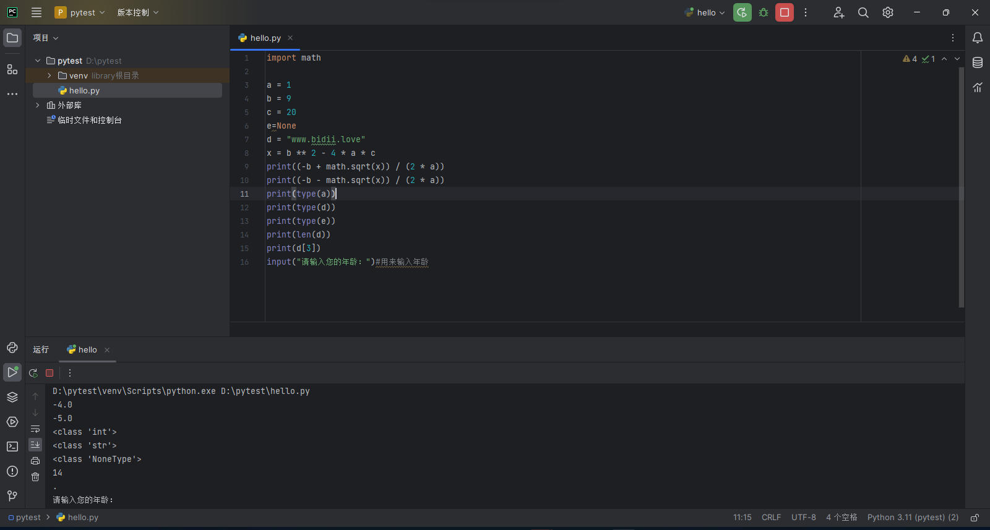
Task: Open the Git version control tool window
Action: coord(12,496)
